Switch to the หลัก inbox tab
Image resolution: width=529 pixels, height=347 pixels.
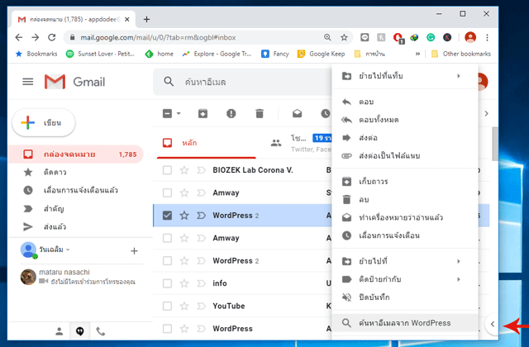[x=206, y=143]
